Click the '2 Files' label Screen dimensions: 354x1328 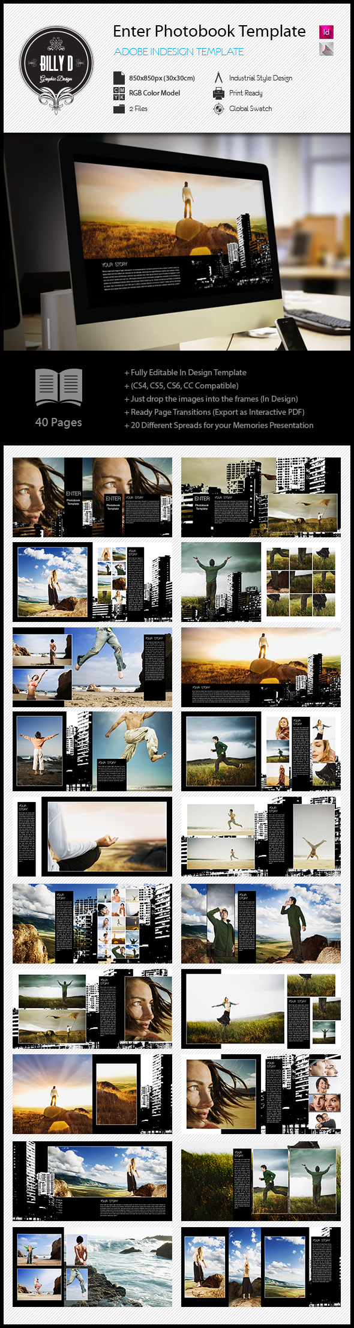pos(138,109)
